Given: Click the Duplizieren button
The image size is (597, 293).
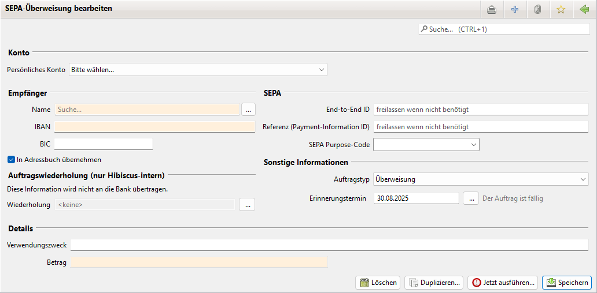Looking at the screenshot, I should point(434,283).
